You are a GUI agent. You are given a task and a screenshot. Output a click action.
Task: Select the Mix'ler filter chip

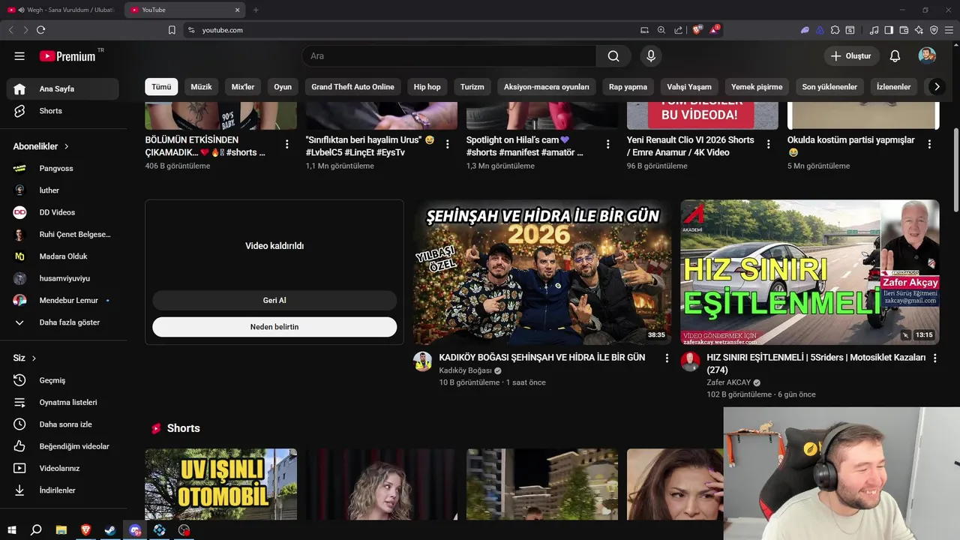point(243,87)
